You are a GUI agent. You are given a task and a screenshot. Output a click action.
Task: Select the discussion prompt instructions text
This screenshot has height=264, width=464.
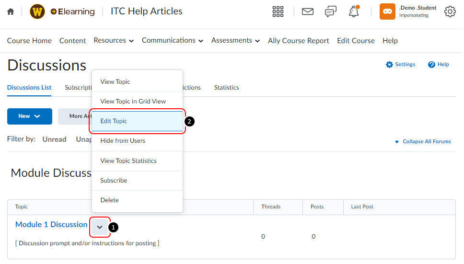point(88,244)
